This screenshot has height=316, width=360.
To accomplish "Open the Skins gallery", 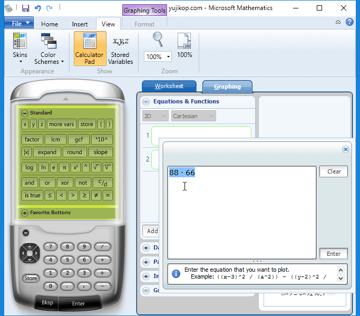I will pos(20,48).
